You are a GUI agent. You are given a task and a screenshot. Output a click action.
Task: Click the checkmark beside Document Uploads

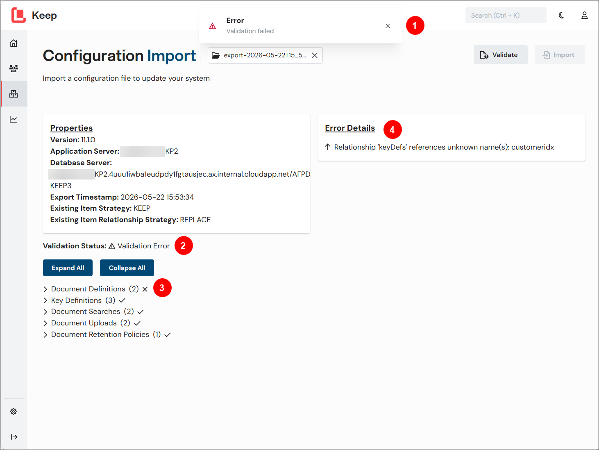pos(137,323)
